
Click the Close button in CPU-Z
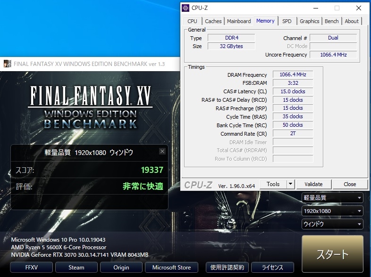pyautogui.click(x=350, y=184)
